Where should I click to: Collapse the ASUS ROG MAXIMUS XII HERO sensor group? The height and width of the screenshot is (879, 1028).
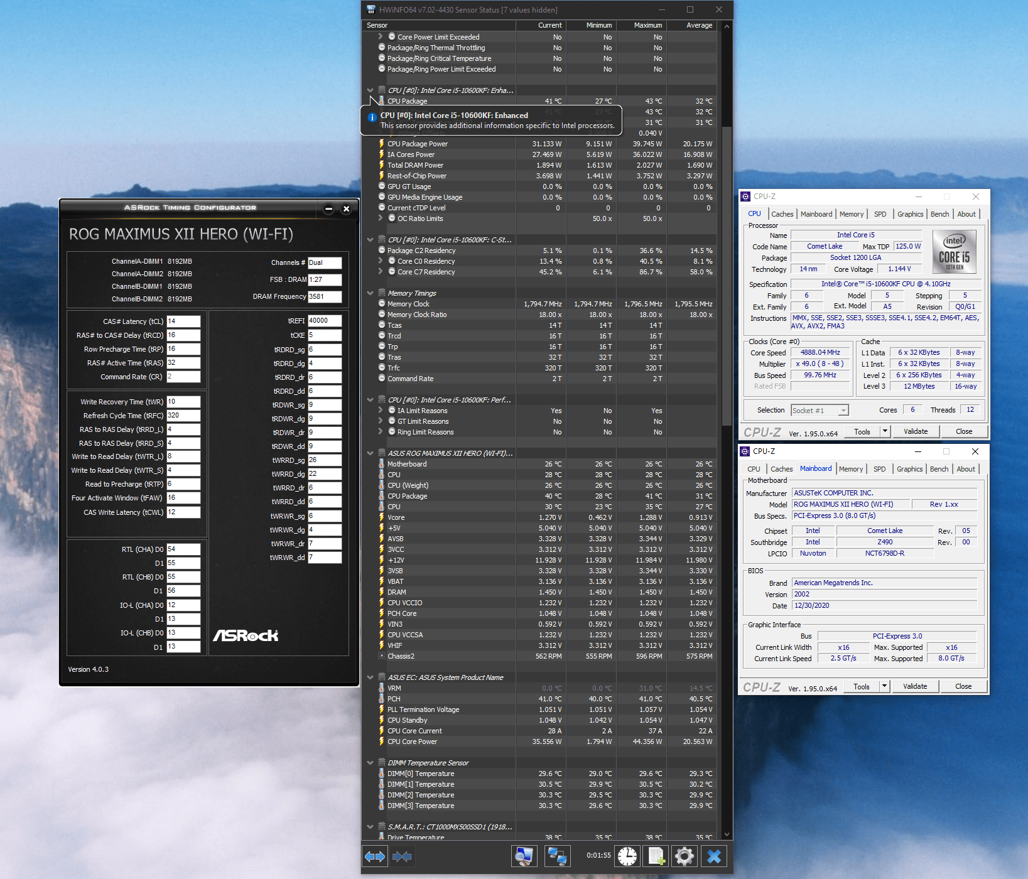point(371,453)
